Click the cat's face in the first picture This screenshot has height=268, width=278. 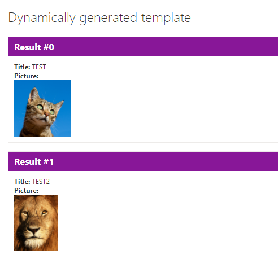click(x=44, y=110)
